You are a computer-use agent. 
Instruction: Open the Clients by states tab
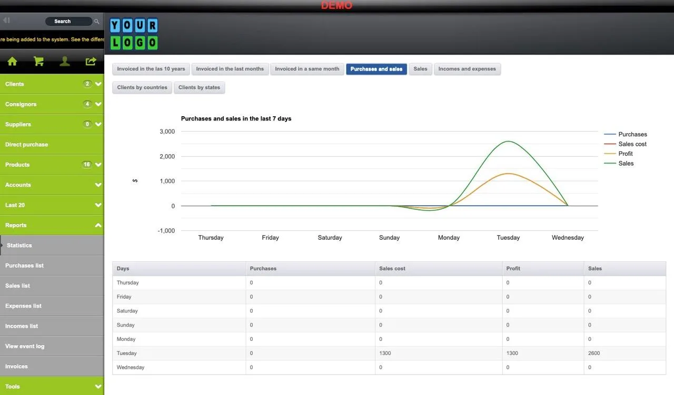(199, 87)
